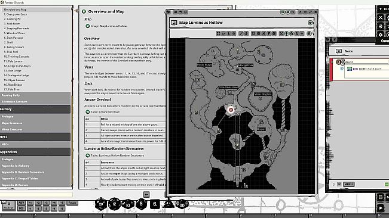Open the round menu button beside map title
The width and height of the screenshot is (389, 218).
pos(310,23)
